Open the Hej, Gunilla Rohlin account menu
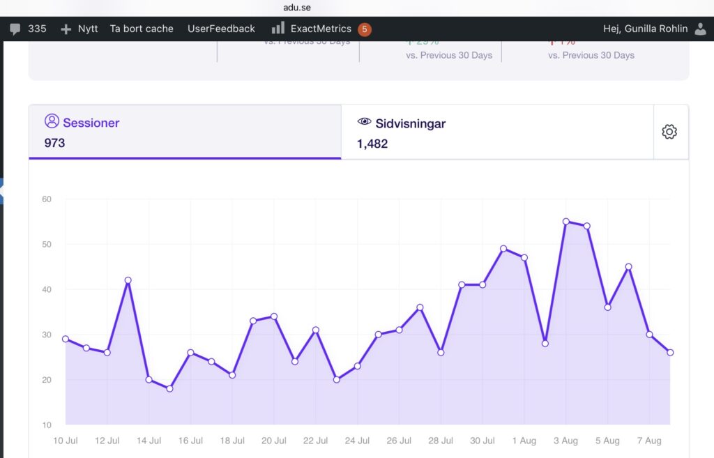714x458 pixels. tap(645, 29)
